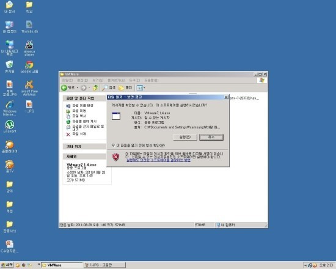Expand the back history dropdown arrow
Screen dimensions: 336x269
click(78, 88)
